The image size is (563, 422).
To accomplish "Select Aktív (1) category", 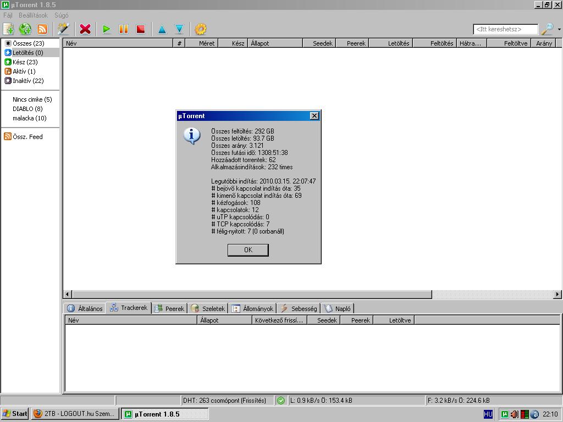I will pos(20,71).
